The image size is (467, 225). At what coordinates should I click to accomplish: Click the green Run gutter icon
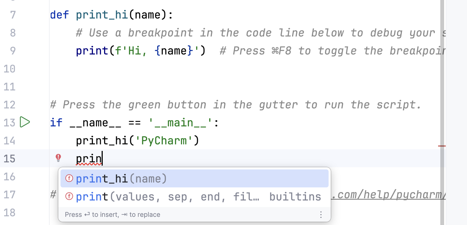(25, 122)
